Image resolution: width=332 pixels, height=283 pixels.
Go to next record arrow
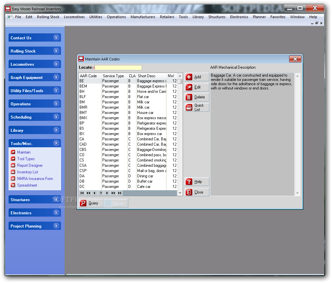click(107, 193)
